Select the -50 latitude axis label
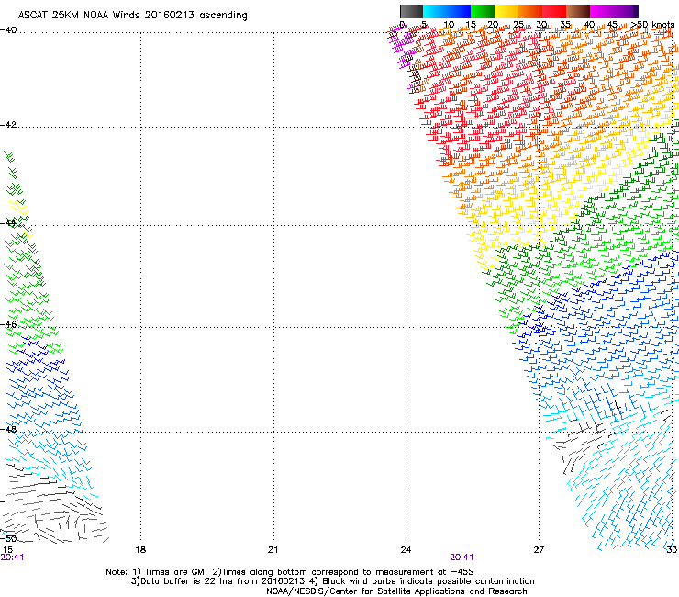 click(x=8, y=538)
